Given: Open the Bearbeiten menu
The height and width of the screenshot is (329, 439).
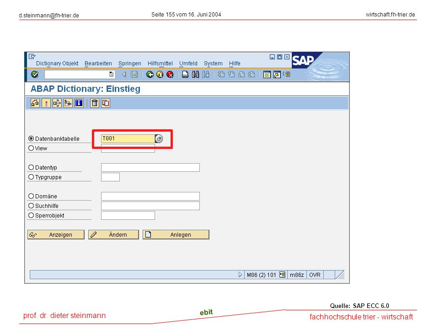Looking at the screenshot, I should (x=98, y=64).
